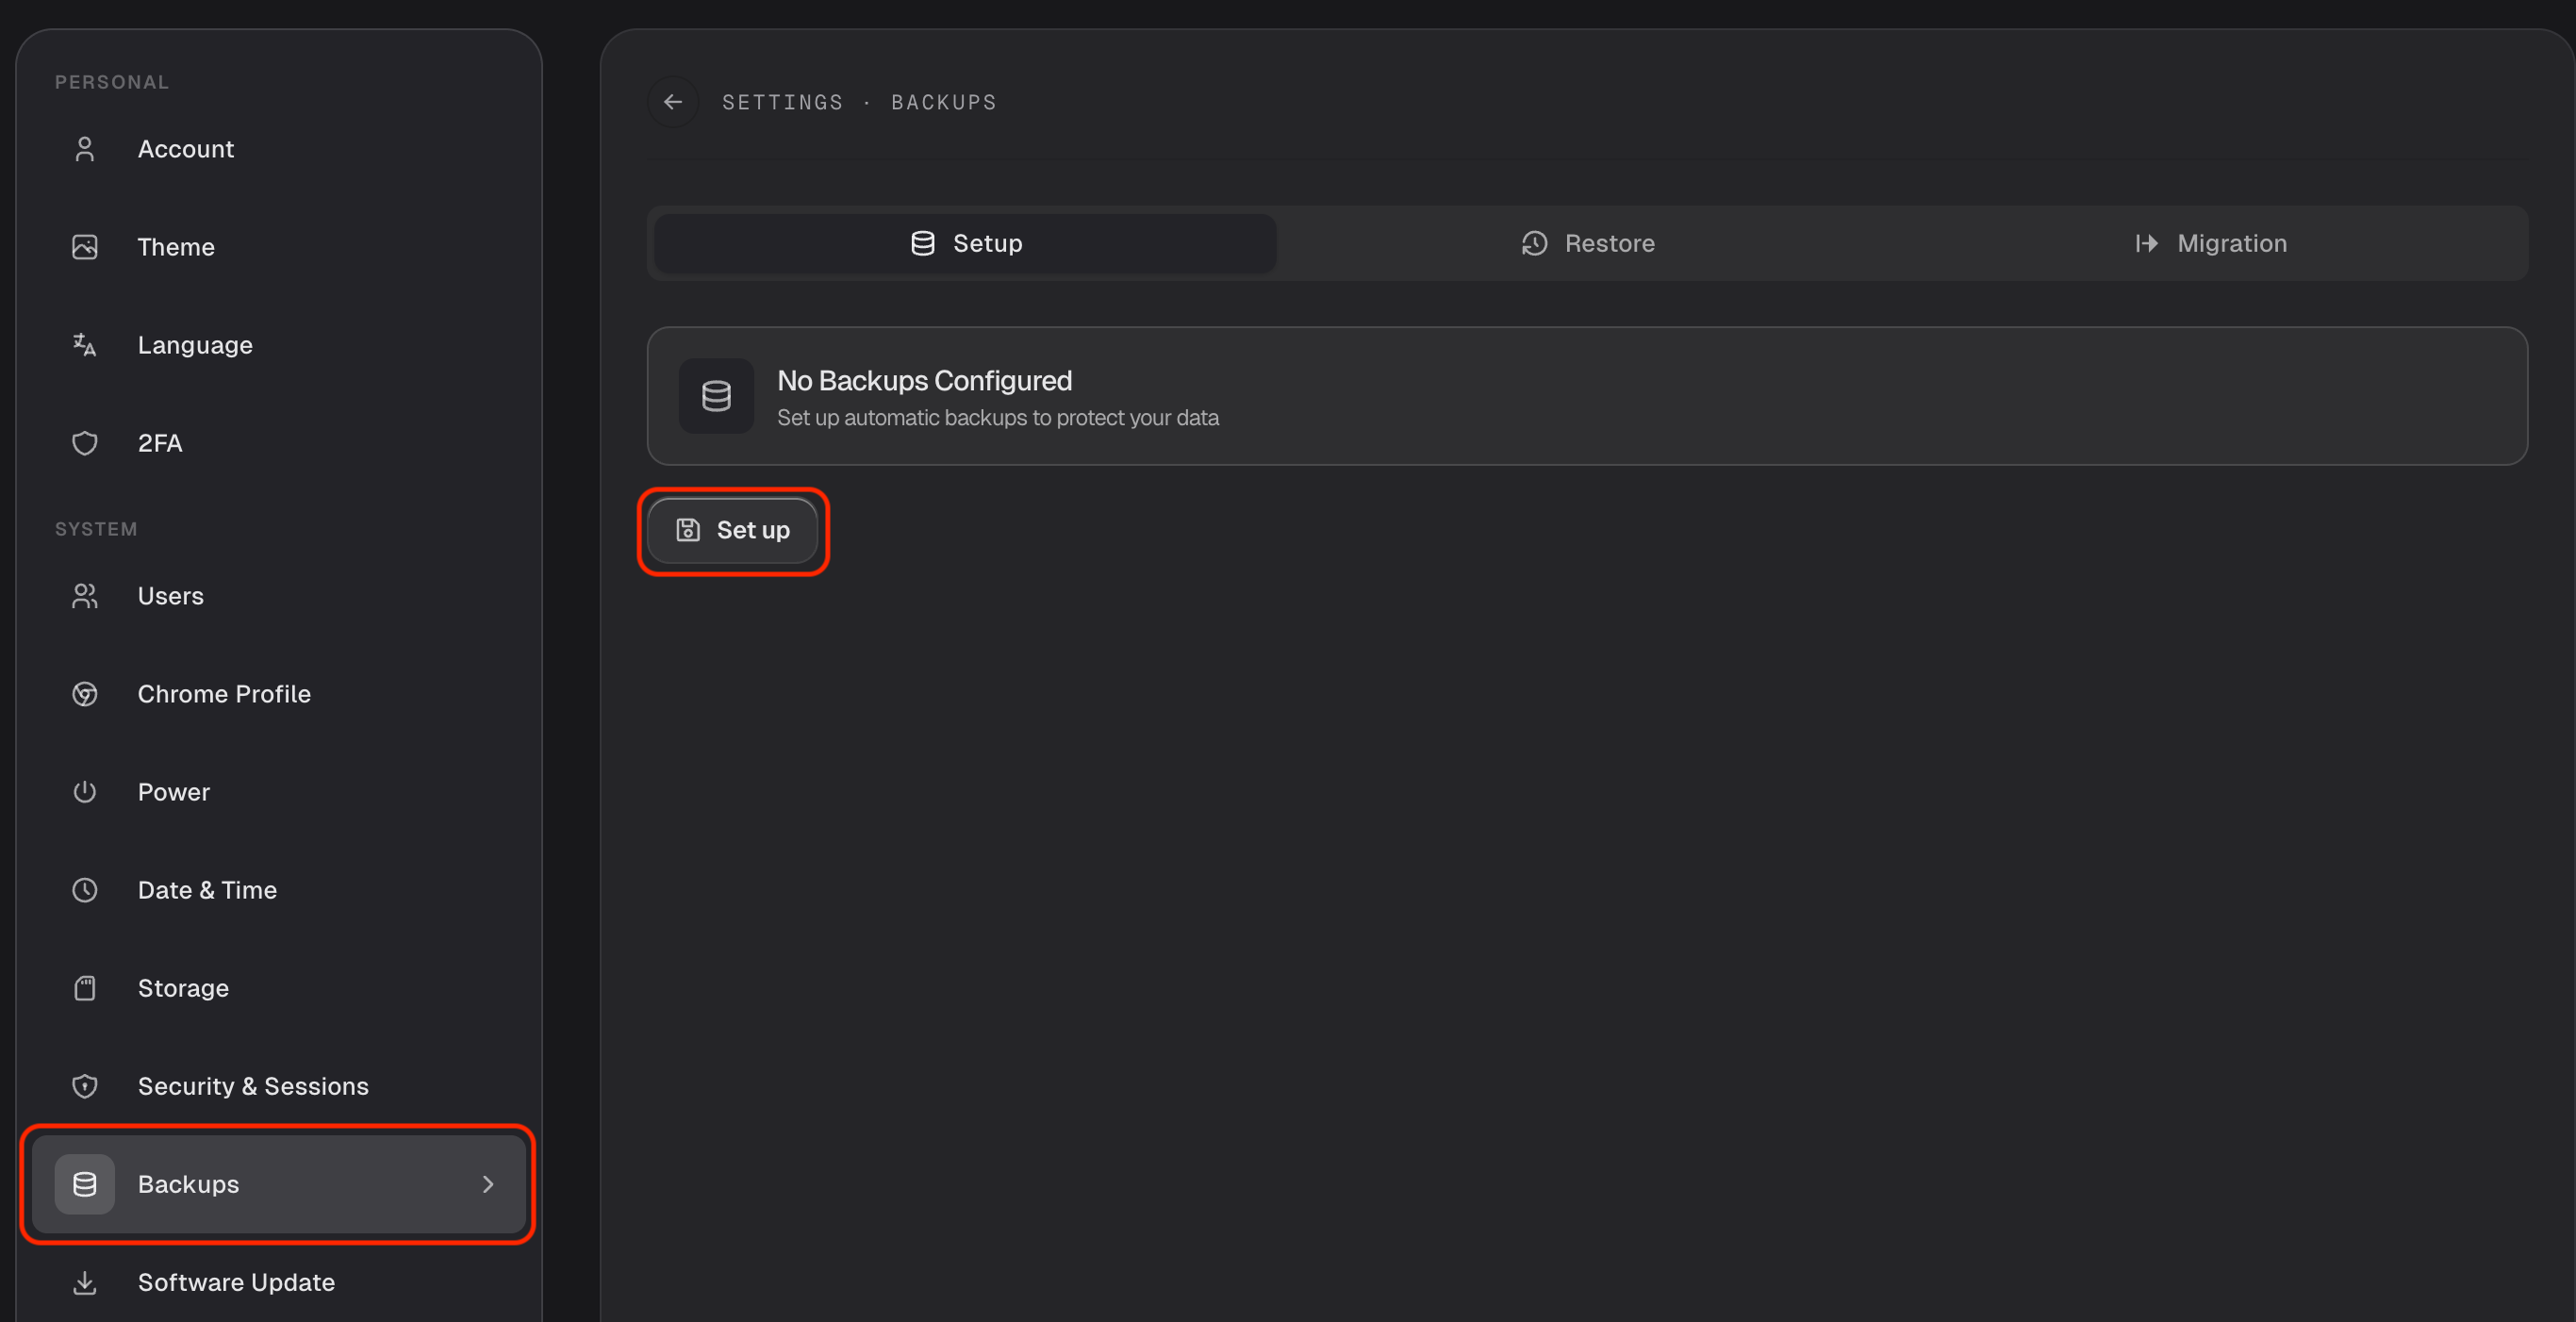The height and width of the screenshot is (1322, 2576).
Task: Click the Language translate icon
Action: click(85, 345)
